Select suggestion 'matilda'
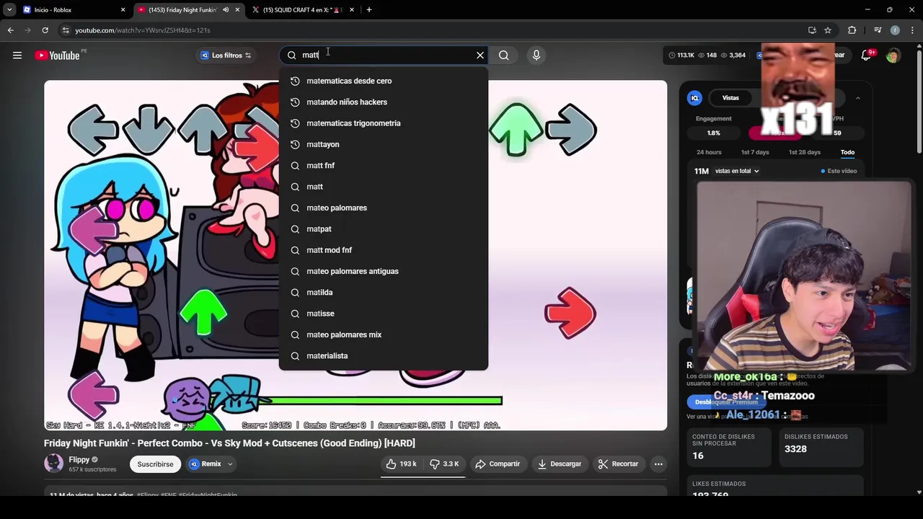Viewport: 923px width, 519px height. 384,293
